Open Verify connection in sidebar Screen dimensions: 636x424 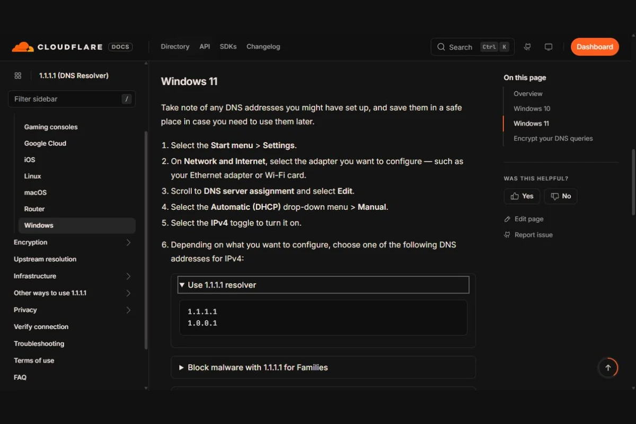tap(41, 327)
